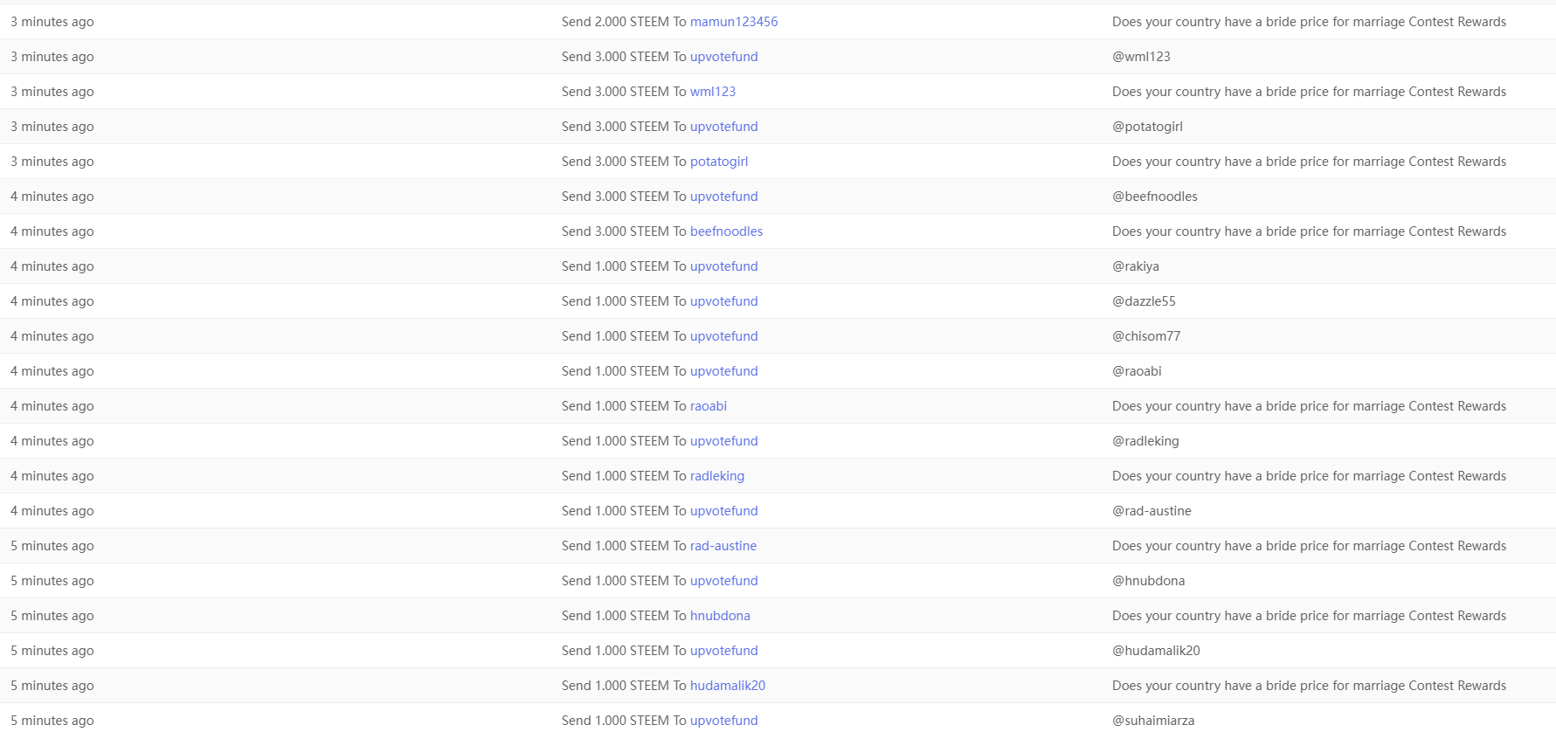Select "Send 1.000 STEEM To" in the @rakiya row
The height and width of the screenshot is (732, 1556).
pyautogui.click(x=624, y=266)
